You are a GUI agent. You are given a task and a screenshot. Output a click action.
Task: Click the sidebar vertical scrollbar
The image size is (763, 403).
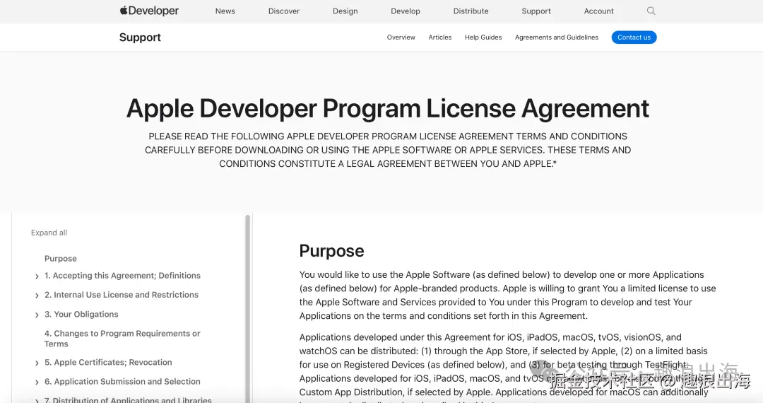coord(247,308)
